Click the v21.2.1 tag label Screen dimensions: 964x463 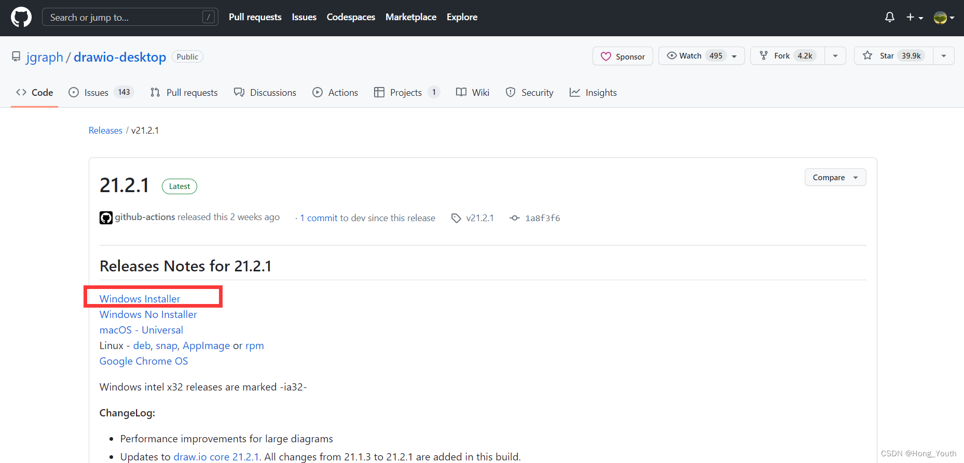(x=480, y=218)
